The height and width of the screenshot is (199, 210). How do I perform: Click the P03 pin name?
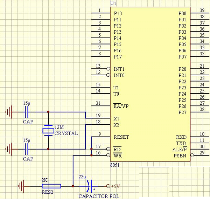[x=182, y=32]
